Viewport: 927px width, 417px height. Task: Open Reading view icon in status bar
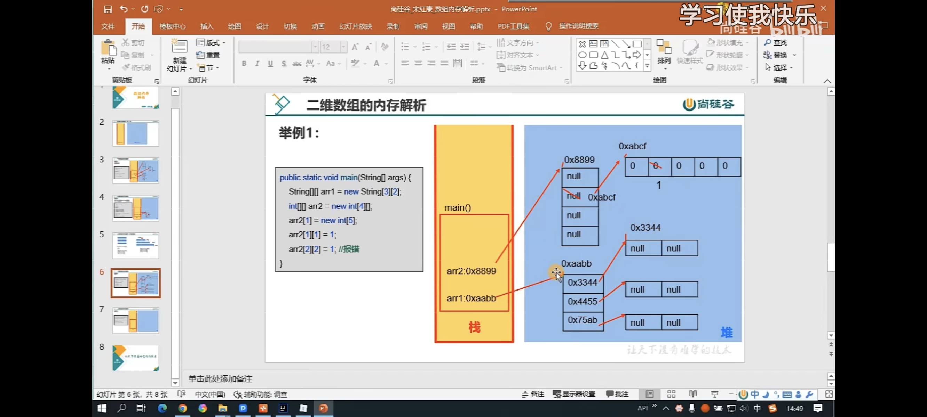693,394
